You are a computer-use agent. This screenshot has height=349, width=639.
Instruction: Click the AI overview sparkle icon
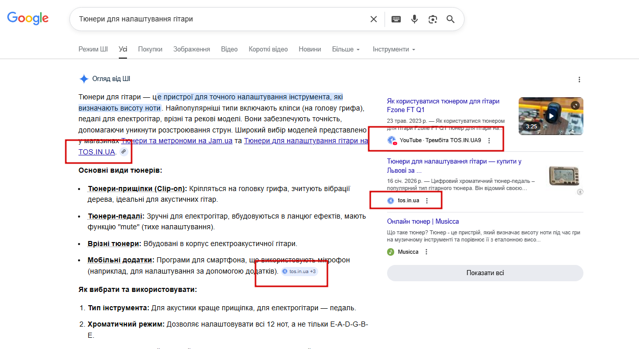pos(84,79)
